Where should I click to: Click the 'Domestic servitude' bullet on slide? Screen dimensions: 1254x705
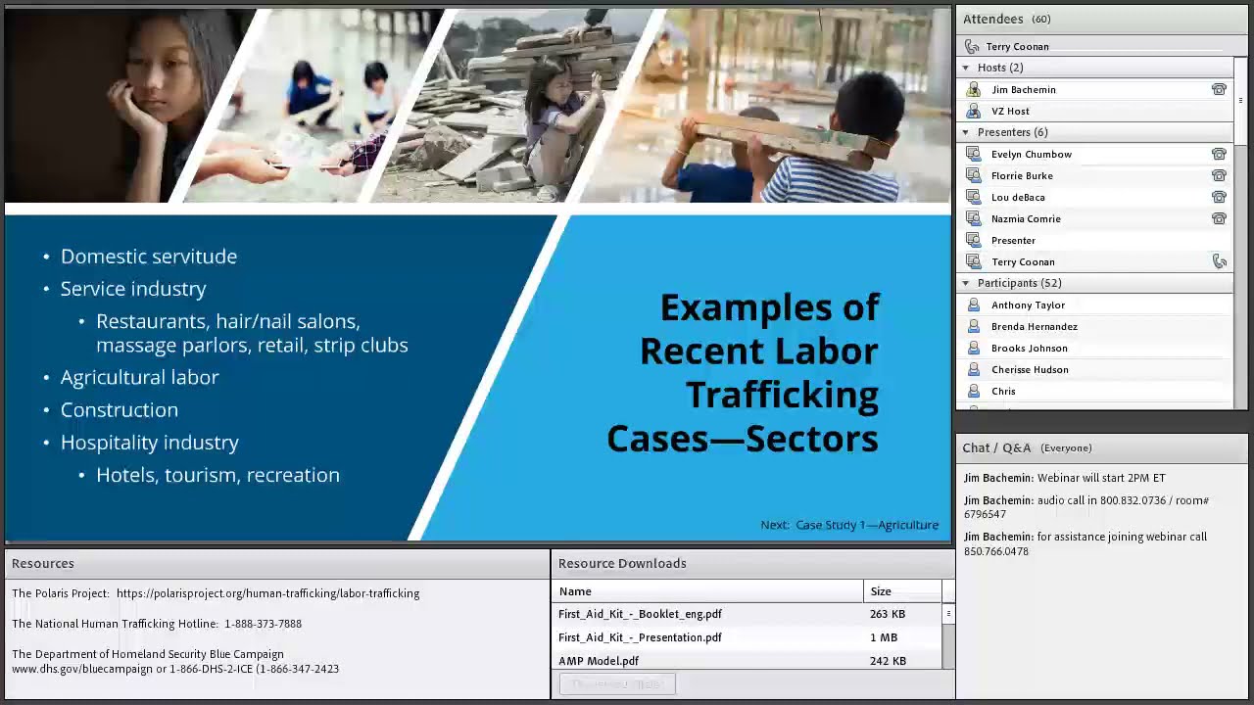point(149,257)
